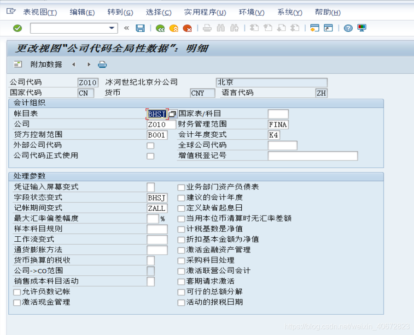Image resolution: width=414 pixels, height=335 pixels.
Task: Click the Next Page icon
Action: (x=281, y=28)
